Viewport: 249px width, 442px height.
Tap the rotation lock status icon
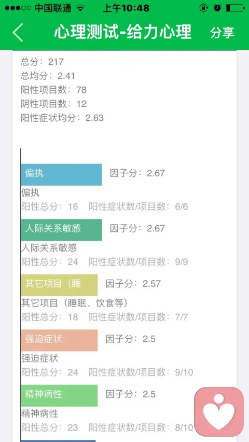(x=203, y=8)
